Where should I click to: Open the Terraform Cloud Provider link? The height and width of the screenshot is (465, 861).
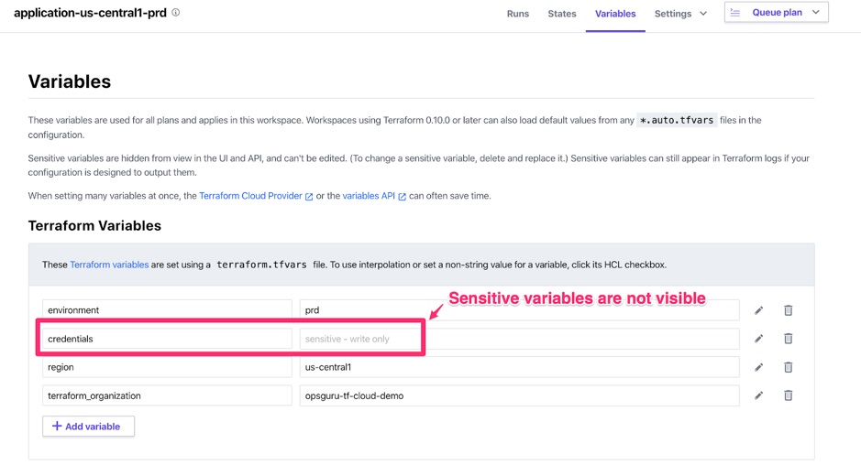(256, 196)
